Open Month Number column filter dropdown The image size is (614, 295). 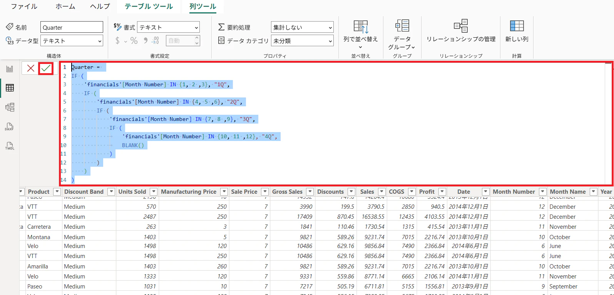[x=543, y=191]
